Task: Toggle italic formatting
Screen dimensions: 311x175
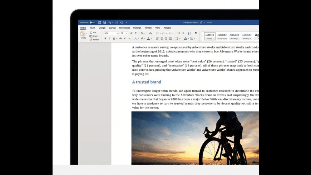Action: pos(109,39)
